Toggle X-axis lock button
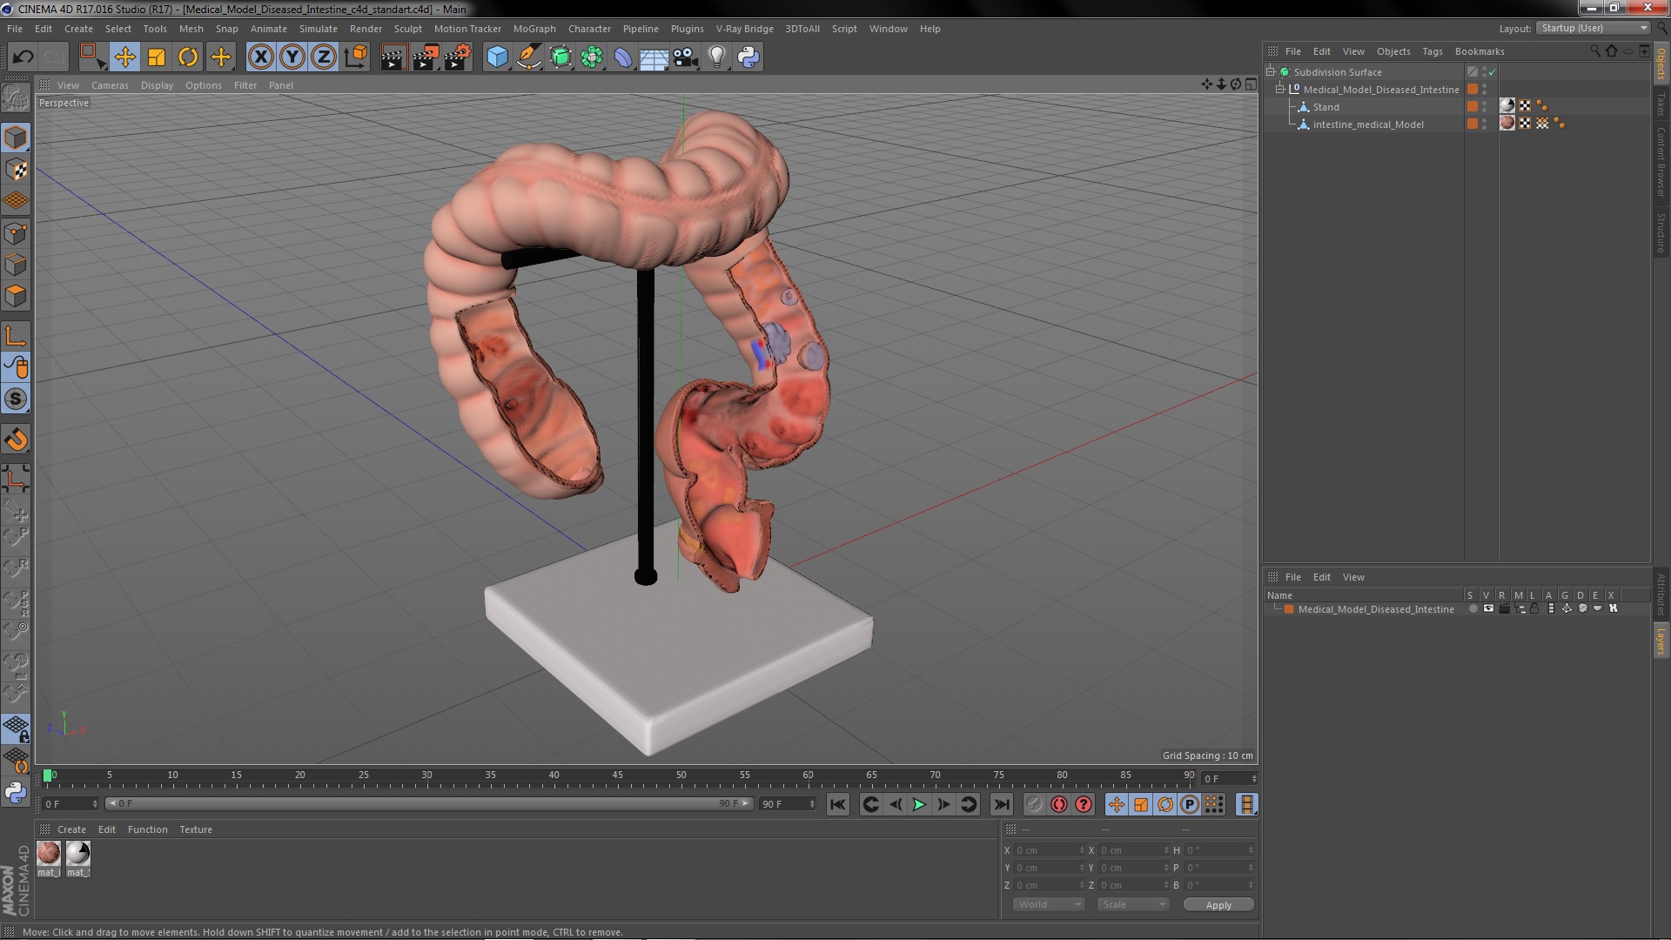 pos(260,57)
